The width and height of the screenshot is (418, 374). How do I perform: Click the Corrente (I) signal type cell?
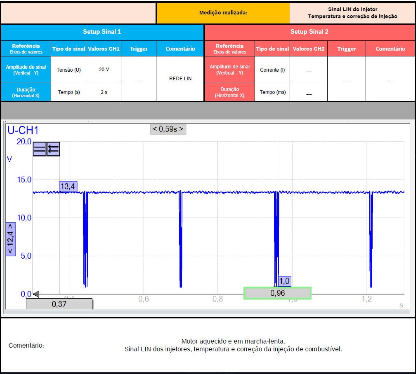(x=272, y=70)
